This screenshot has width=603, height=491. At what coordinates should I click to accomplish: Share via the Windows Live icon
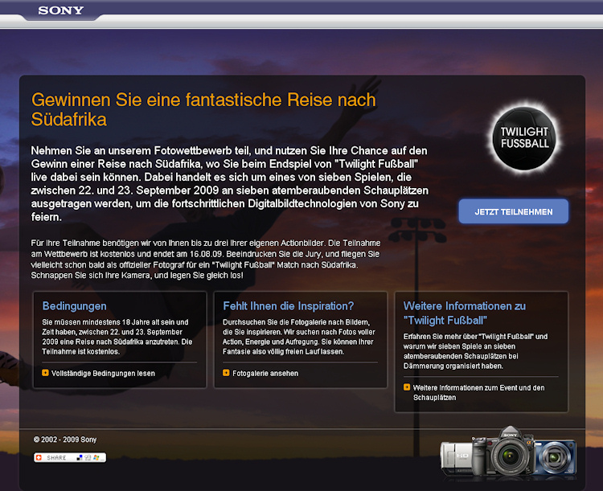pos(96,457)
